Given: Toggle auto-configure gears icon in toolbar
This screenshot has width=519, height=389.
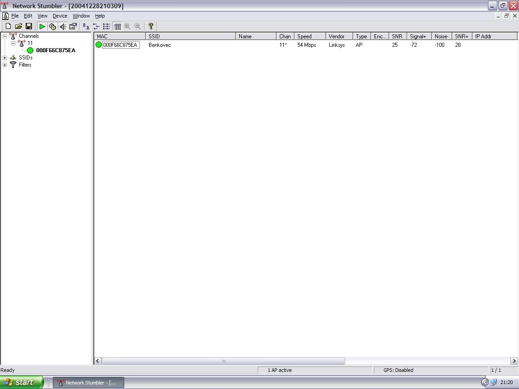Looking at the screenshot, I should point(52,27).
